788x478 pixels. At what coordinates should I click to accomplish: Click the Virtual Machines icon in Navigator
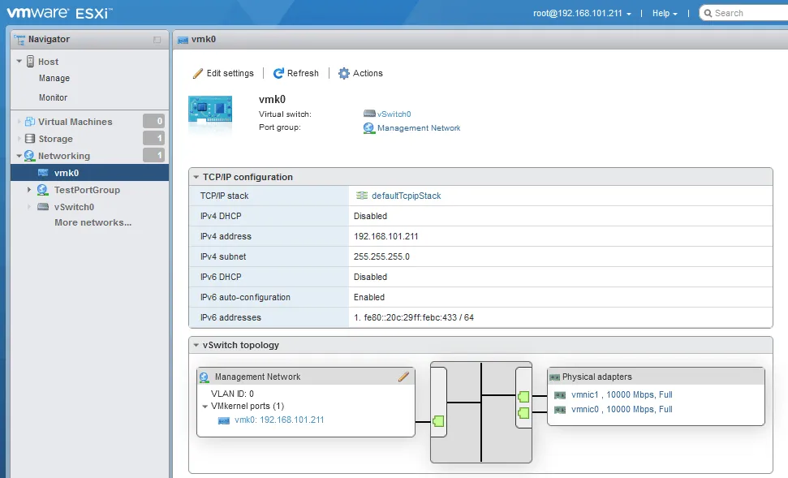coord(31,122)
